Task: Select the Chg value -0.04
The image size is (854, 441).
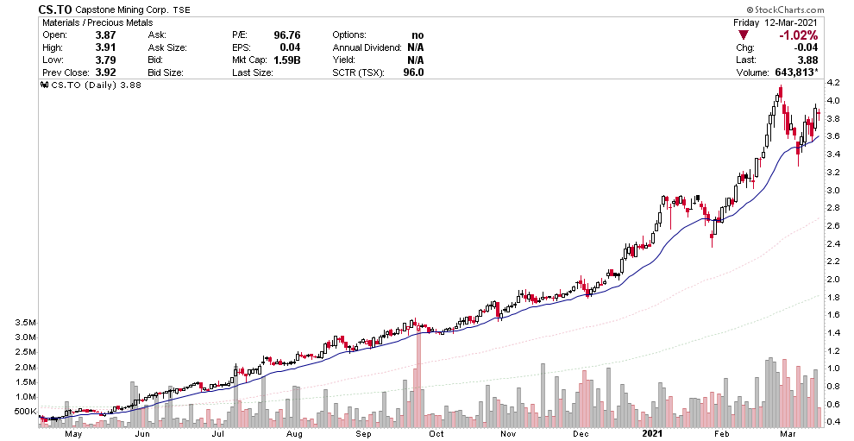Action: tap(807, 48)
